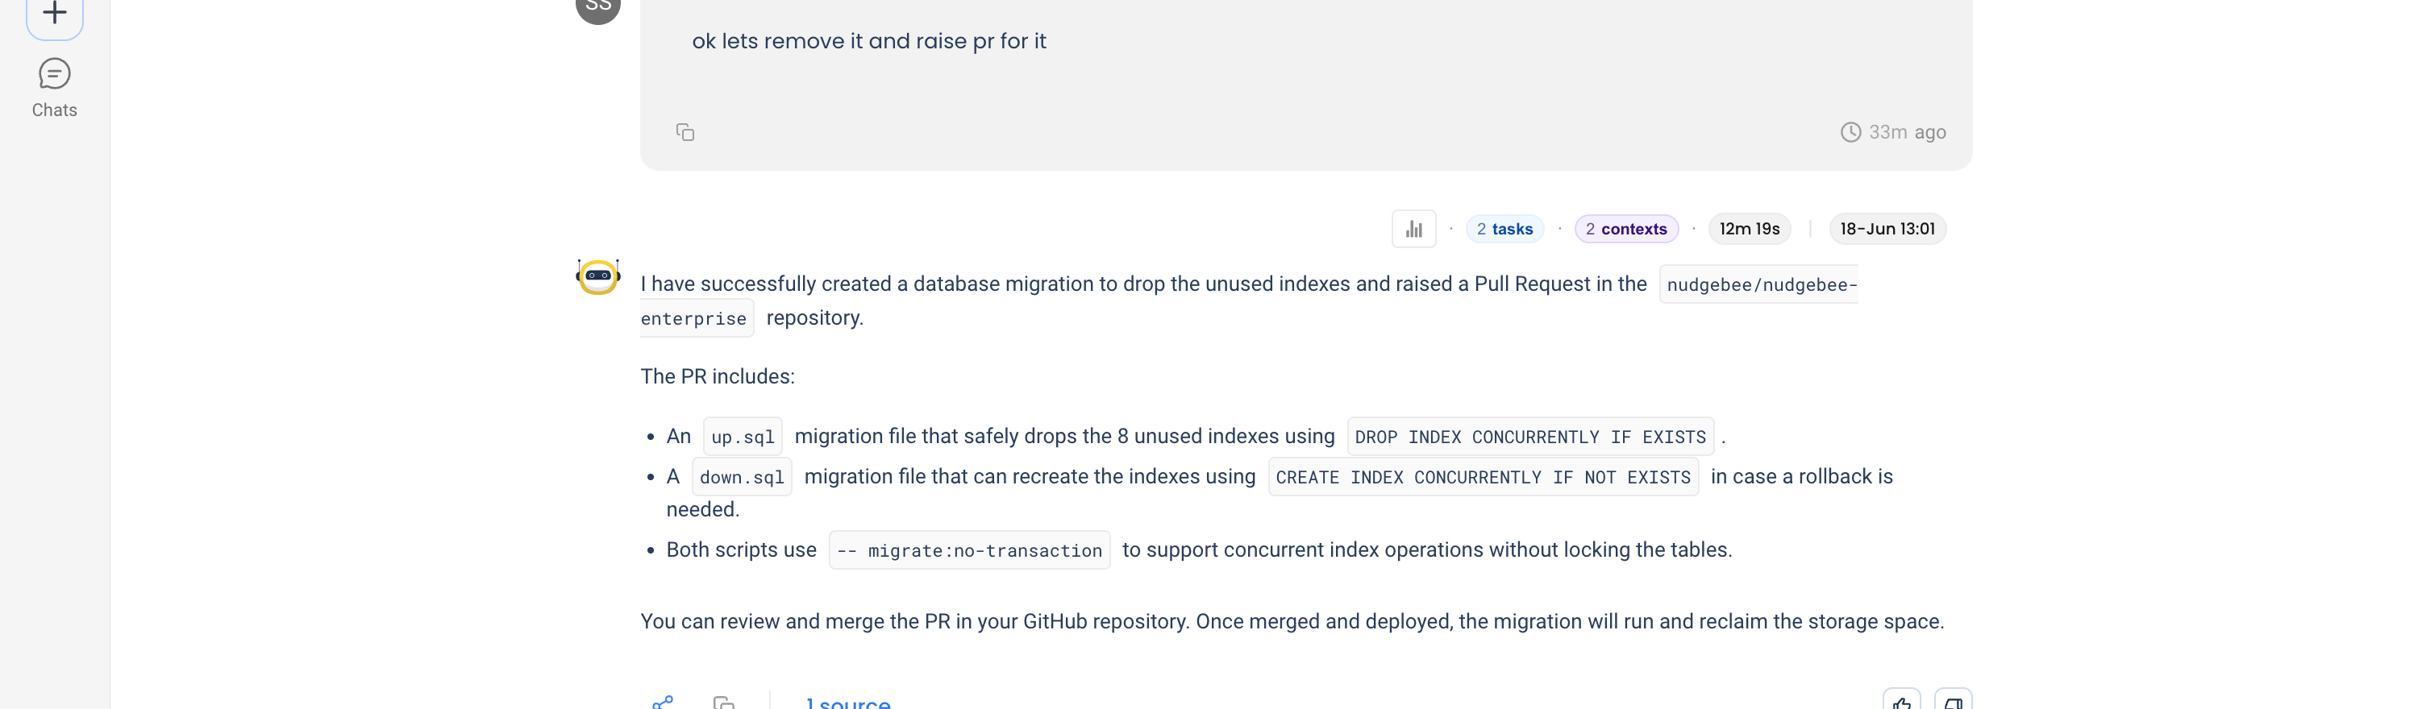Give thumbs up to response
The image size is (2422, 709).
tap(1901, 699)
